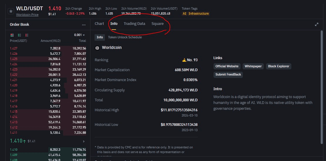Image resolution: width=326 pixels, height=161 pixels.
Task: Click the Price(USDT) column header
Action: (x=18, y=41)
